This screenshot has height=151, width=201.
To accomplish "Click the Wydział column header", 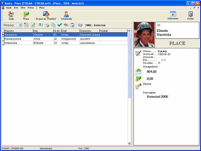I will [113, 31].
